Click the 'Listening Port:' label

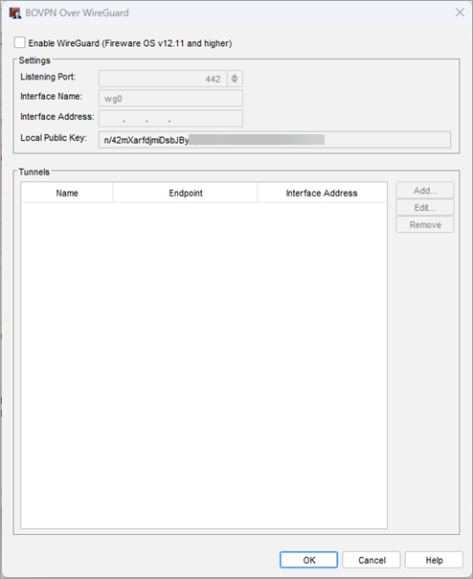[48, 77]
